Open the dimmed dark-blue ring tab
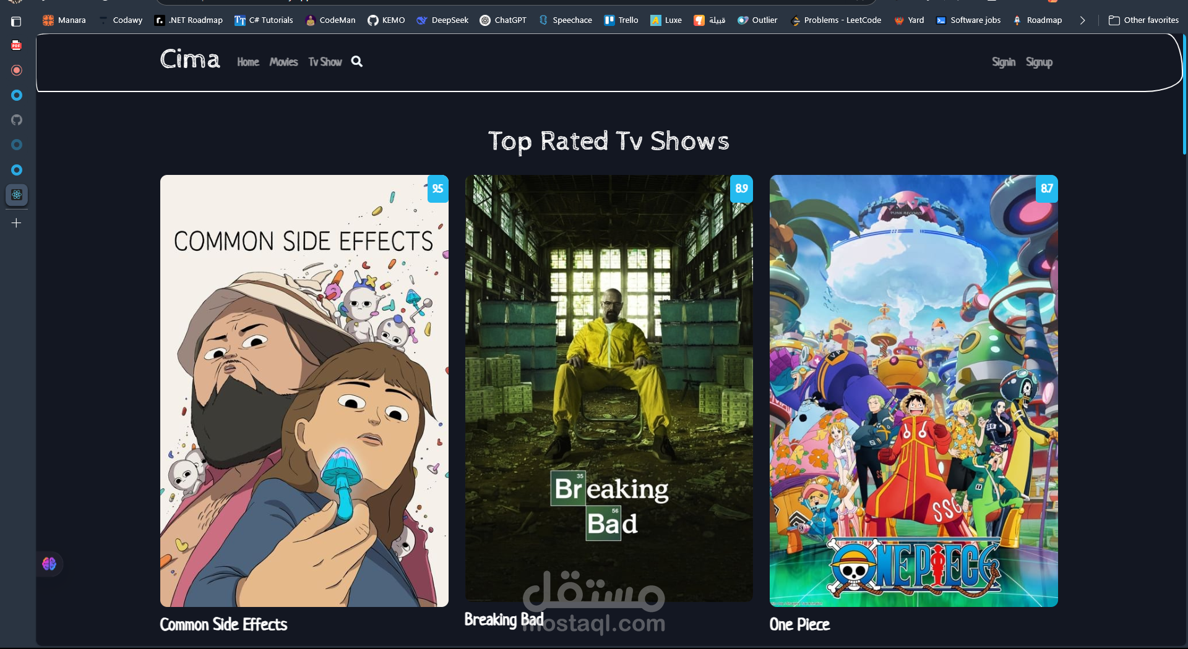Image resolution: width=1188 pixels, height=649 pixels. pos(17,145)
